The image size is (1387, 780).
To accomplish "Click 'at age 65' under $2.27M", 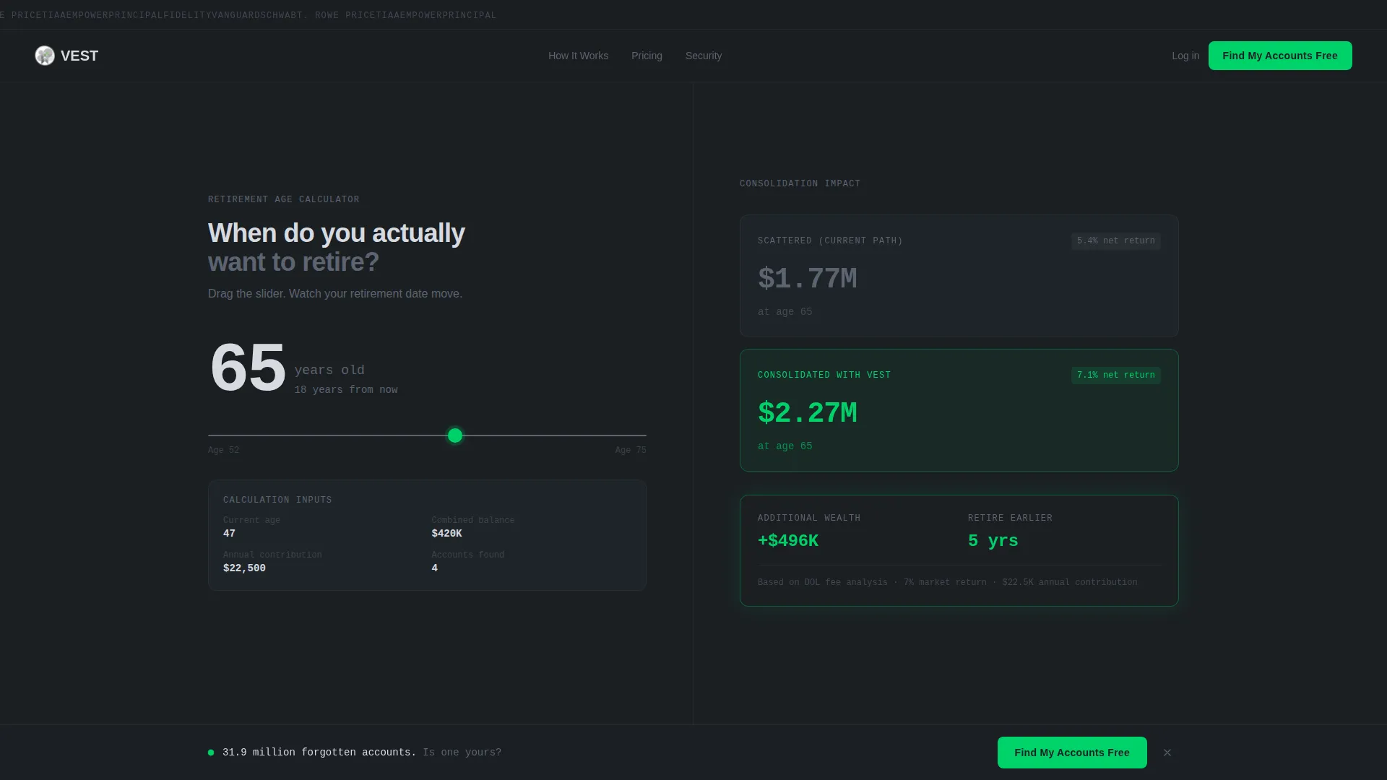I will click(x=785, y=446).
